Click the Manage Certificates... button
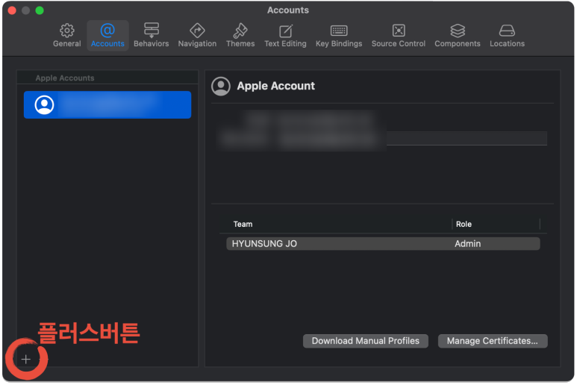Image resolution: width=577 pixels, height=385 pixels. click(x=493, y=341)
